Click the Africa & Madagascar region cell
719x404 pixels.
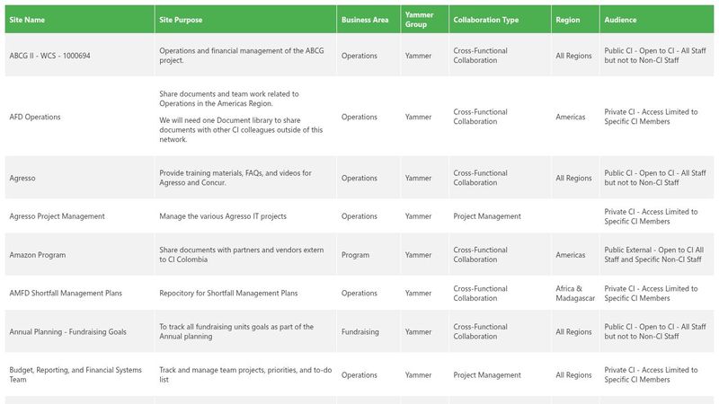pyautogui.click(x=576, y=293)
